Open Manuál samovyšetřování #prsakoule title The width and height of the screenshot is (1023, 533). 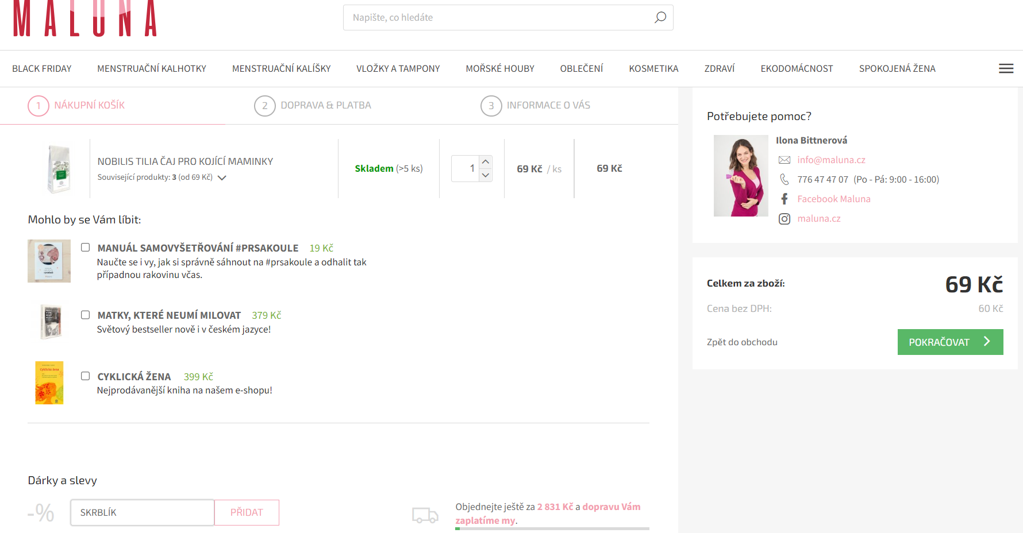(x=198, y=248)
